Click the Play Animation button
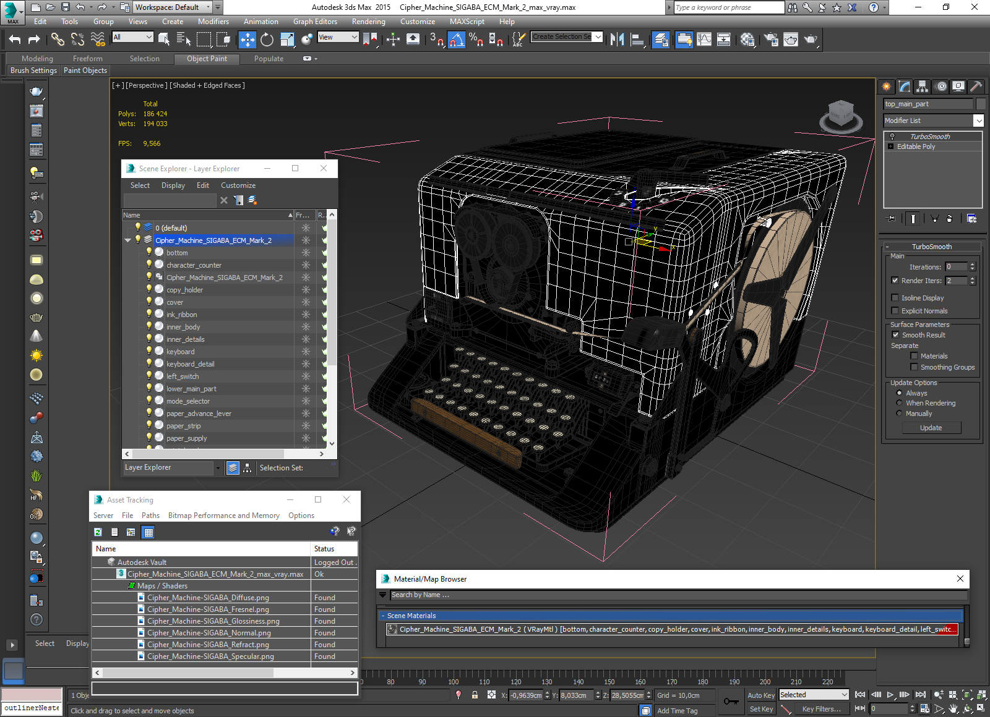This screenshot has width=990, height=717. tap(890, 695)
